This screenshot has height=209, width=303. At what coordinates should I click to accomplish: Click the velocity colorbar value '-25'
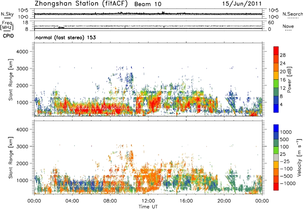click(285, 161)
